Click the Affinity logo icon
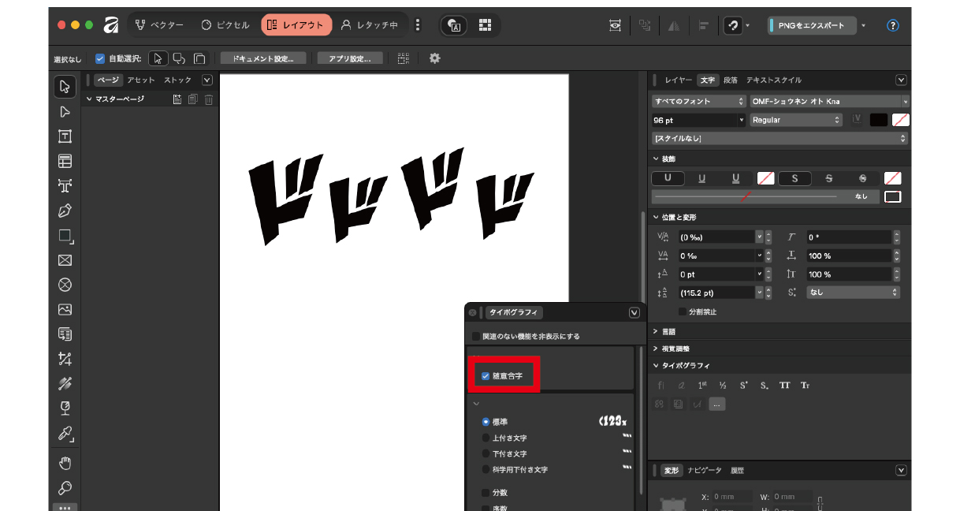 [x=111, y=25]
